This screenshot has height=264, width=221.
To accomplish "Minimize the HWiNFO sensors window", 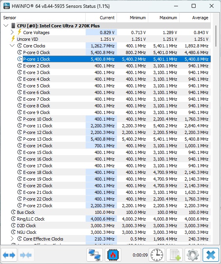I will [176, 6].
